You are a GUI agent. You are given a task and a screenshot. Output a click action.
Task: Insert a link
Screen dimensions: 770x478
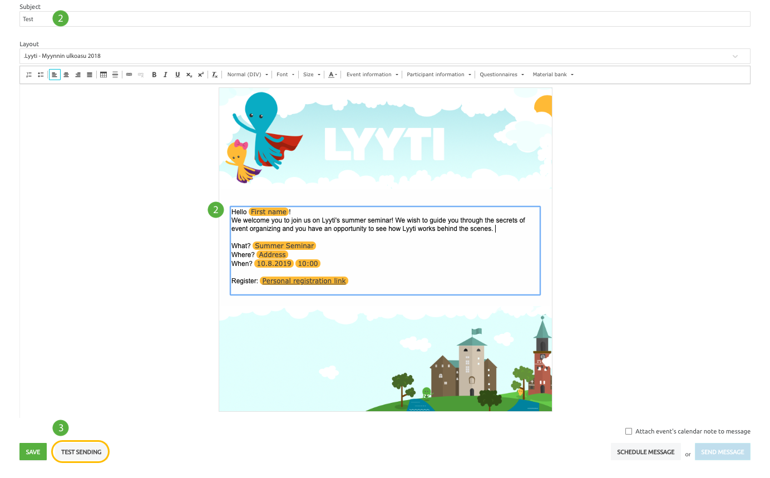[x=129, y=75]
